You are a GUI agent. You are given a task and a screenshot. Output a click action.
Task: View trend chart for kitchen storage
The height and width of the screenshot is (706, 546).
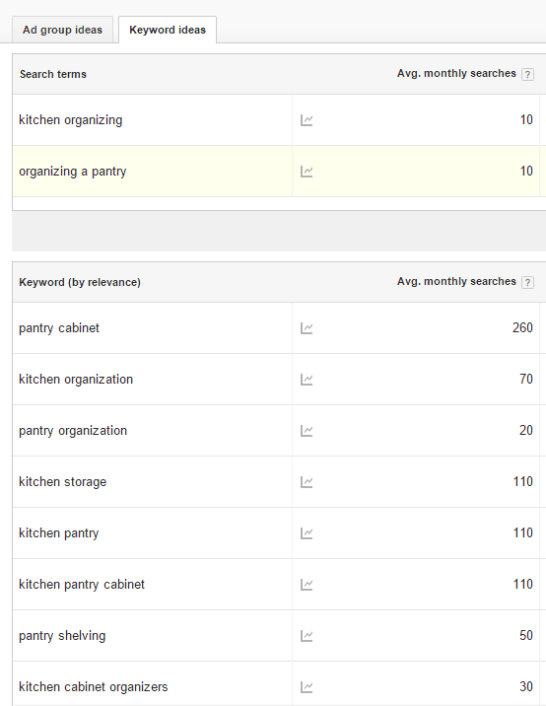click(307, 482)
